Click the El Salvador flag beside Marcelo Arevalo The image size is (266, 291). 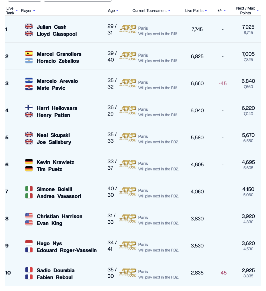pos(29,81)
